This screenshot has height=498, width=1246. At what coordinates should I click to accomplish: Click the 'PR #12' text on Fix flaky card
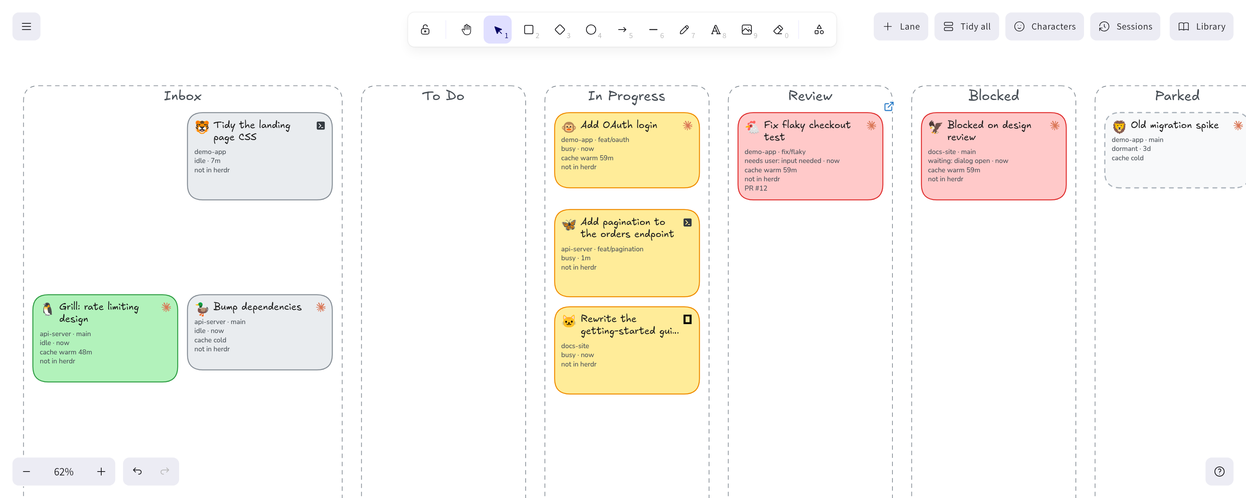tap(755, 188)
